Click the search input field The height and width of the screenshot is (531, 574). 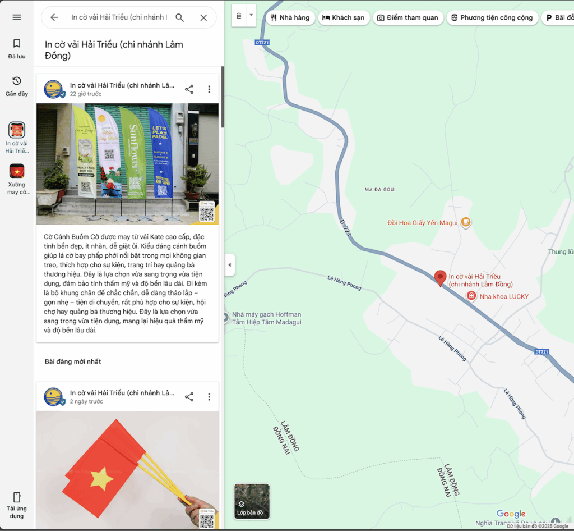pyautogui.click(x=119, y=17)
